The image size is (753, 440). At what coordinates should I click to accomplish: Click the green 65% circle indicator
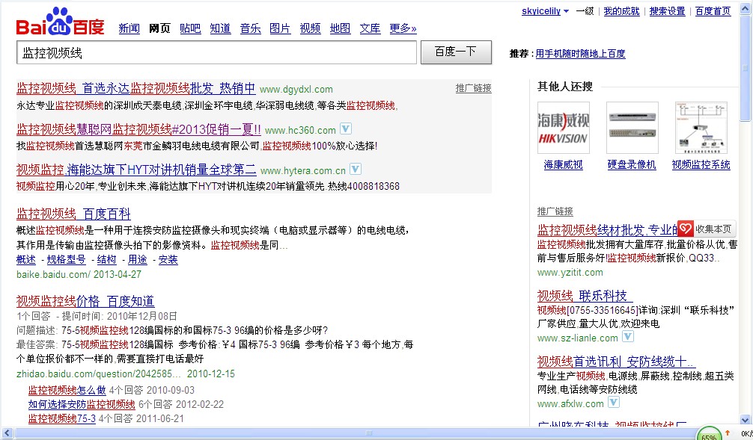709,434
